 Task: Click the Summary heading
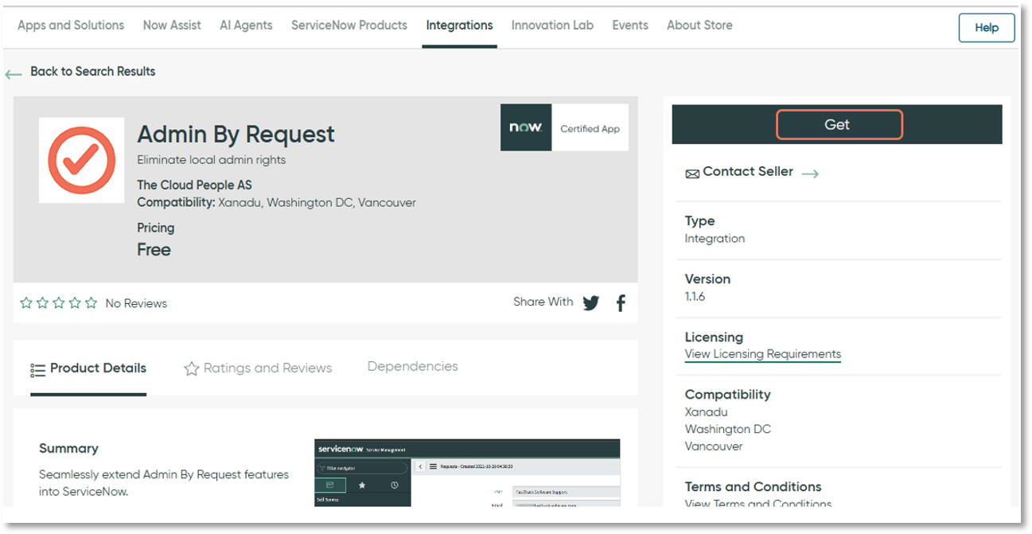pos(68,449)
